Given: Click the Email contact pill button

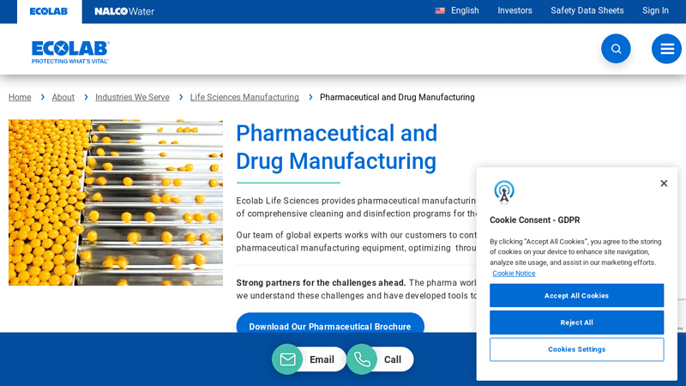Looking at the screenshot, I should click(x=309, y=359).
